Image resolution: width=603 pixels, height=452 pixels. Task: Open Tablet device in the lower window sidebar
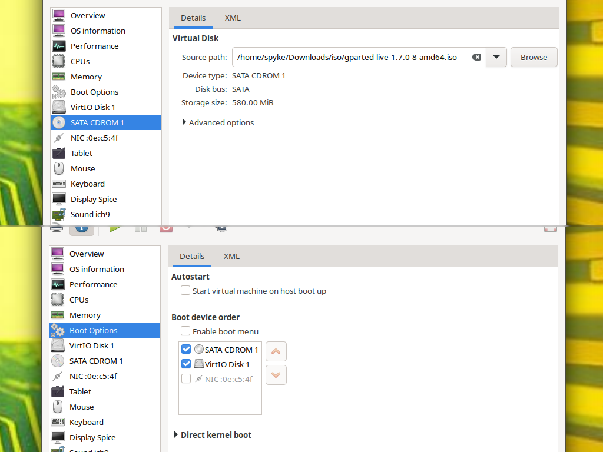[x=81, y=391]
